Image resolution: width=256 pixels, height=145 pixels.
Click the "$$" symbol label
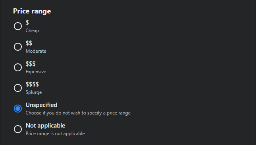pyautogui.click(x=29, y=43)
